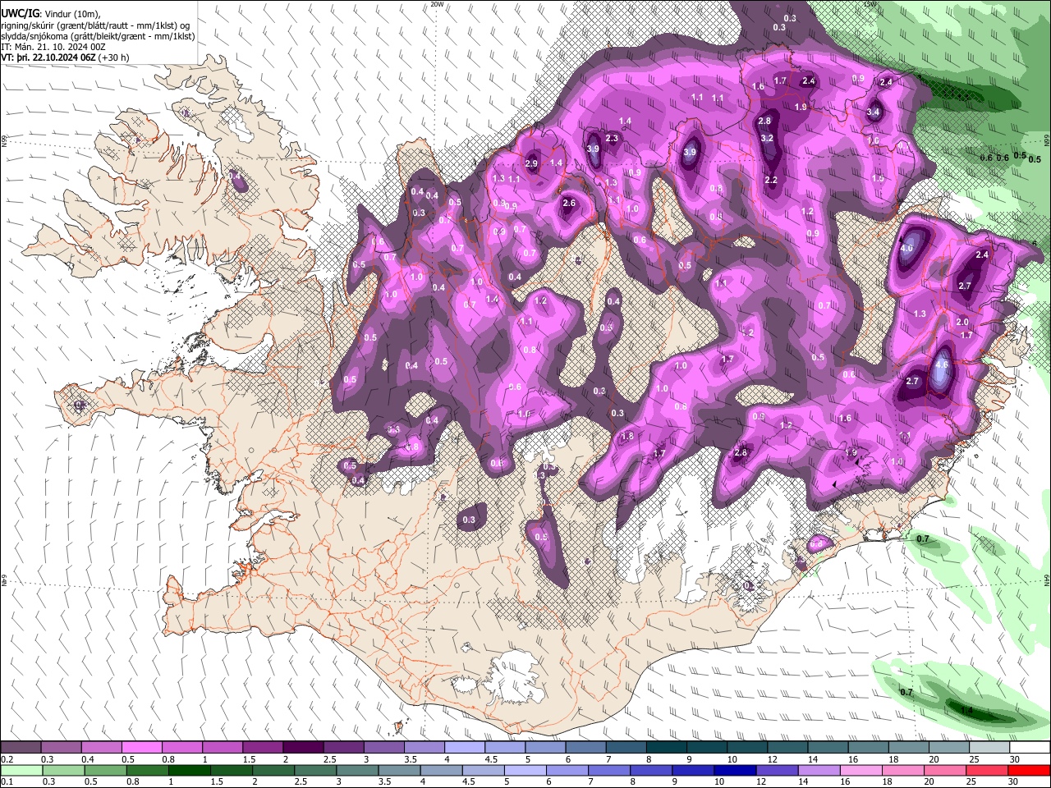Click the darkest green rain swatch for 1–1.5
Screen dimensions: 1051x788
click(190, 770)
